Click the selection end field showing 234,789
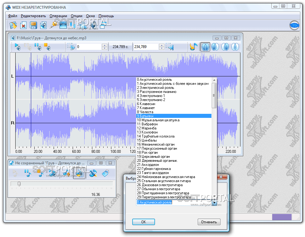305x237 pixels. click(x=146, y=47)
